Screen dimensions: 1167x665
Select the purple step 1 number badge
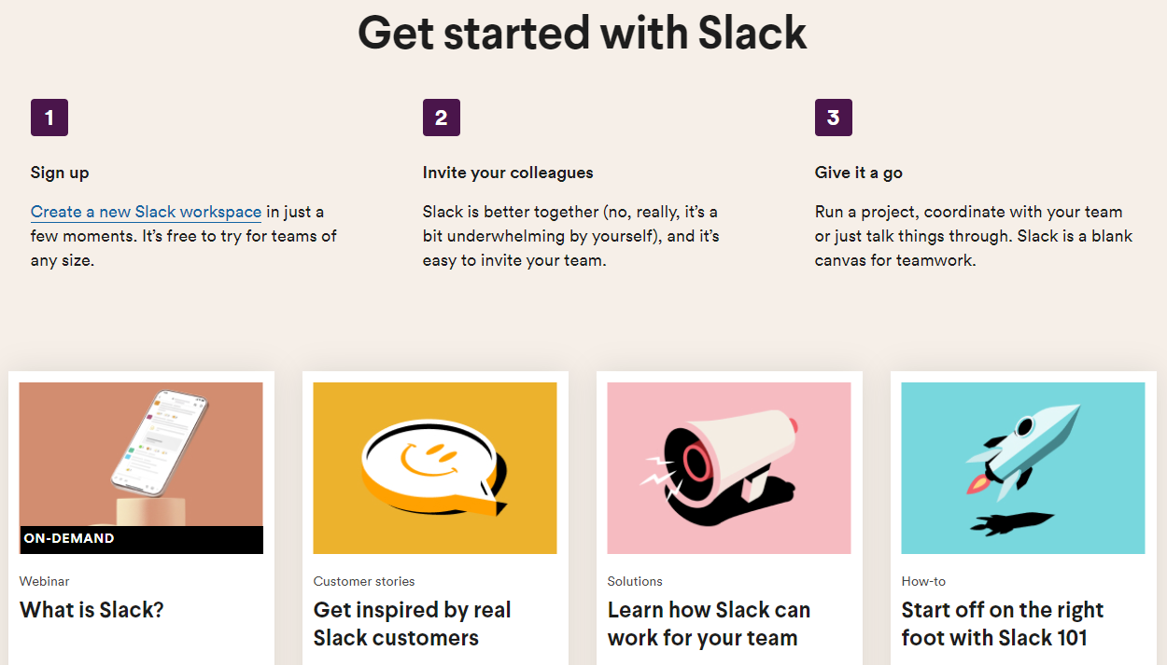point(49,118)
